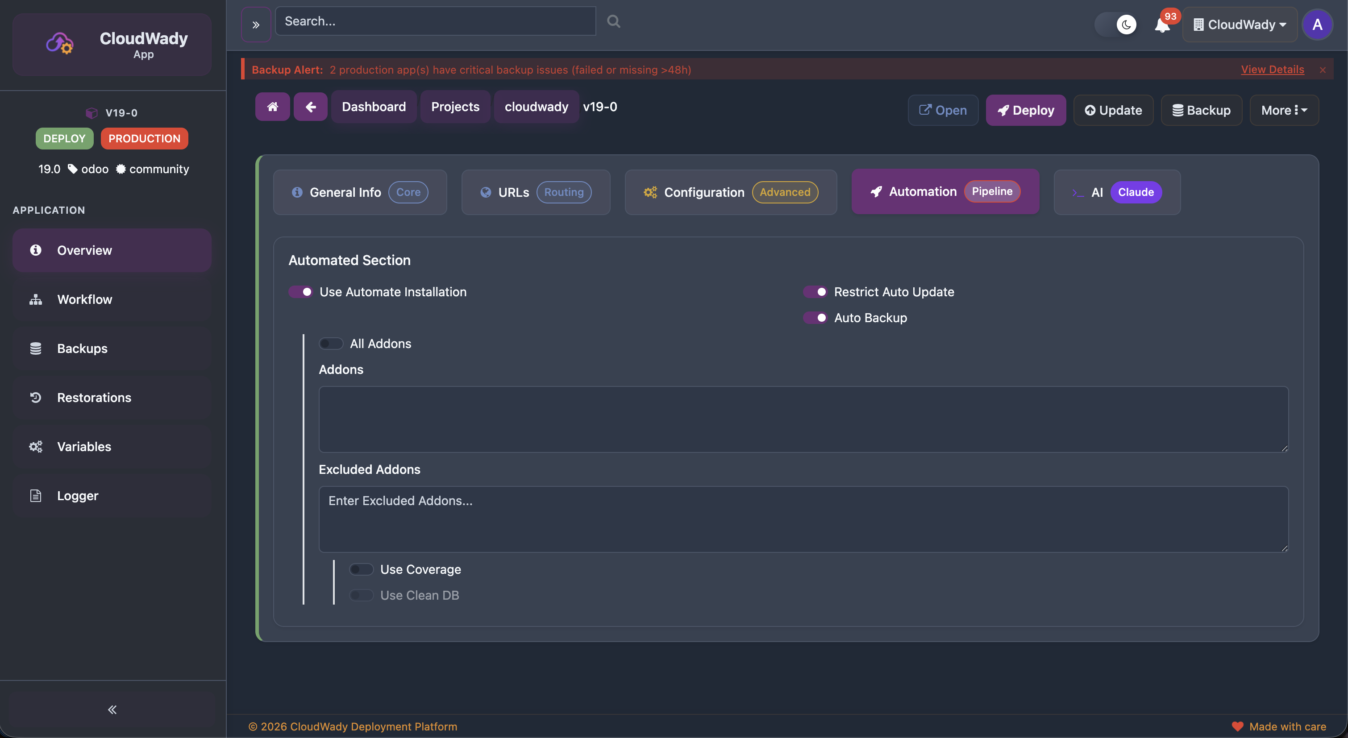Click the Deploy button
The height and width of the screenshot is (738, 1348).
[x=1025, y=110]
